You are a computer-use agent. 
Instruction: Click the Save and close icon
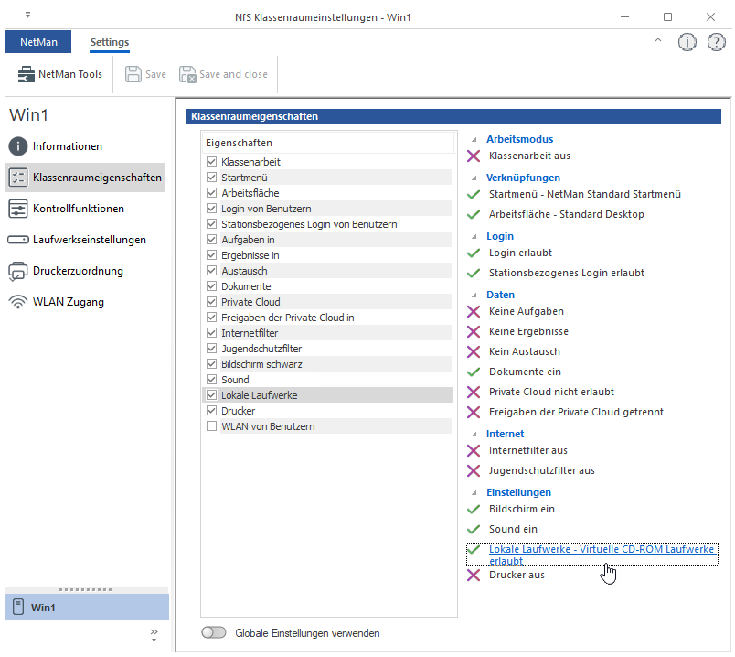click(x=187, y=74)
